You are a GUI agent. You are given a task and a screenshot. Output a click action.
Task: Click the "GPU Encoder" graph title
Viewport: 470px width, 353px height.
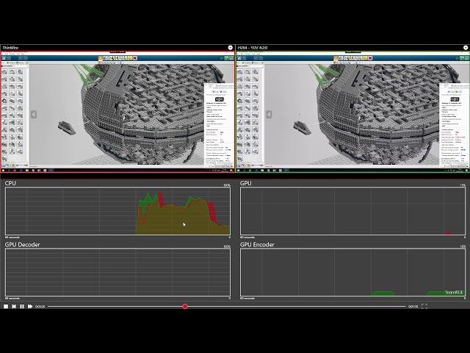click(x=257, y=245)
